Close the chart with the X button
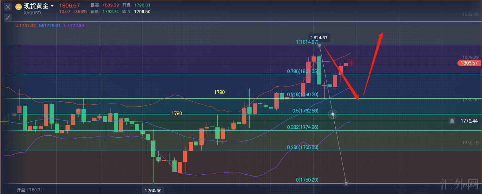482x194 pixels. pos(8,7)
